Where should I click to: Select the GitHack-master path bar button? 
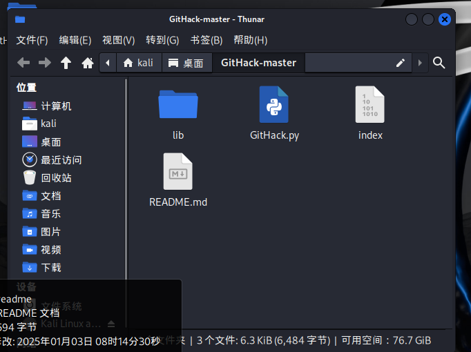point(258,63)
